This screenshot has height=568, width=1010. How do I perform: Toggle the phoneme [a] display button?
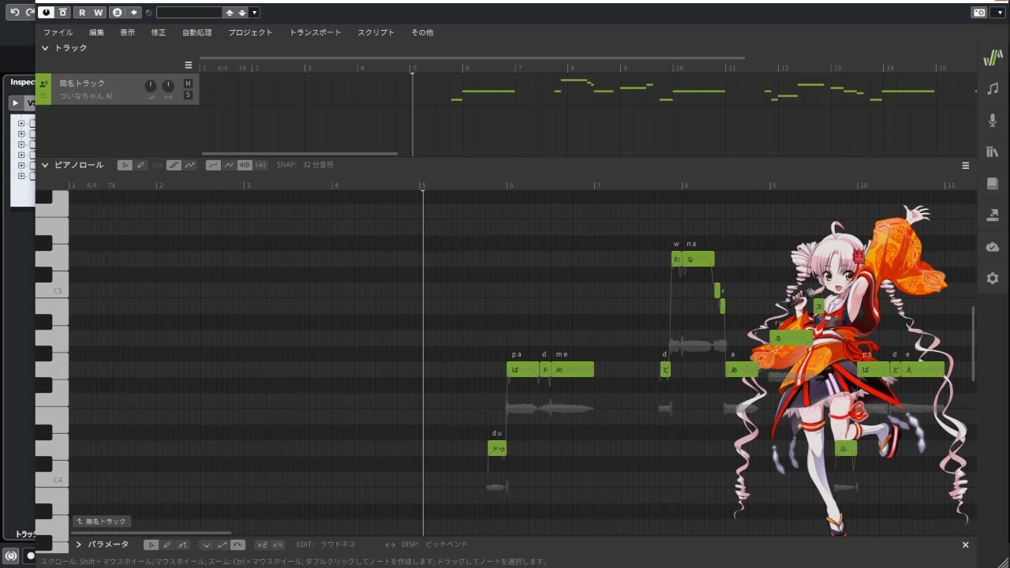coord(261,165)
